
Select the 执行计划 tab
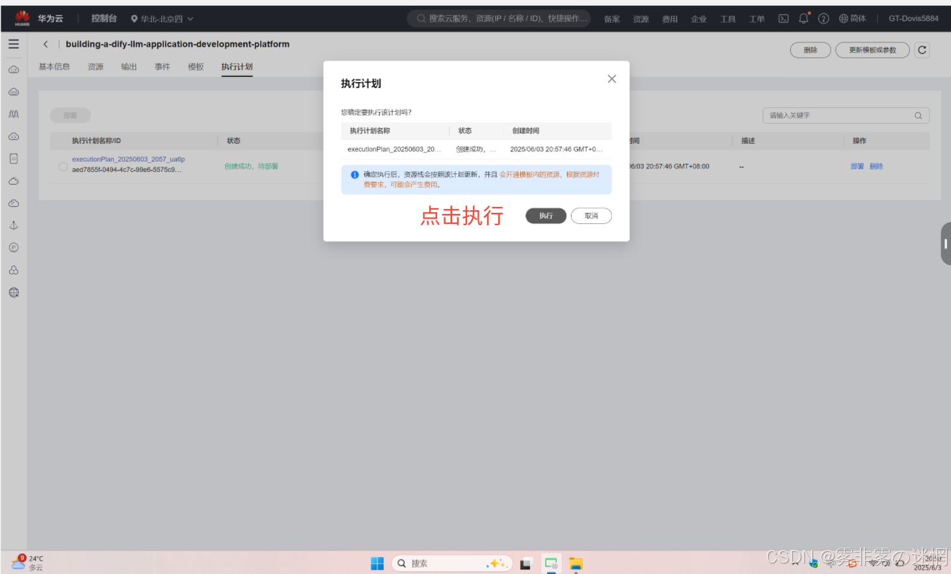point(237,67)
